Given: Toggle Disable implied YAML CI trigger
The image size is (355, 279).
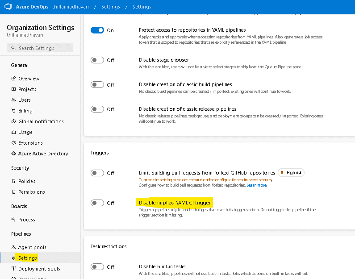Looking at the screenshot, I should [x=97, y=203].
